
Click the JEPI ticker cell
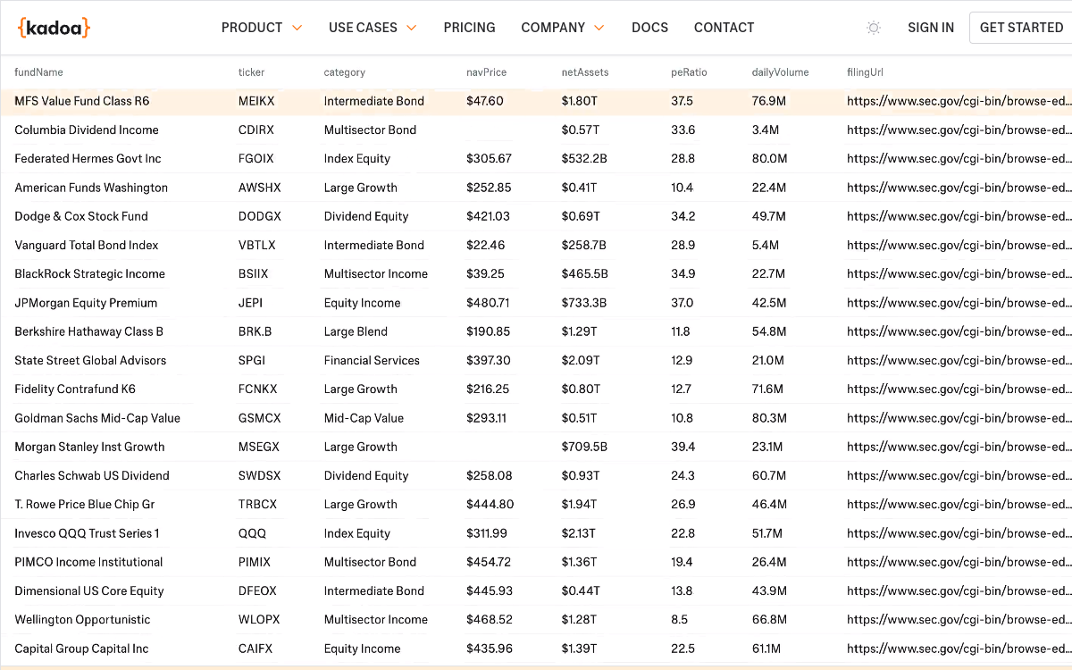coord(250,303)
